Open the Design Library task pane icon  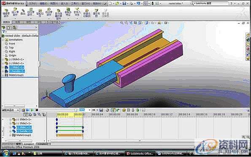point(248,39)
